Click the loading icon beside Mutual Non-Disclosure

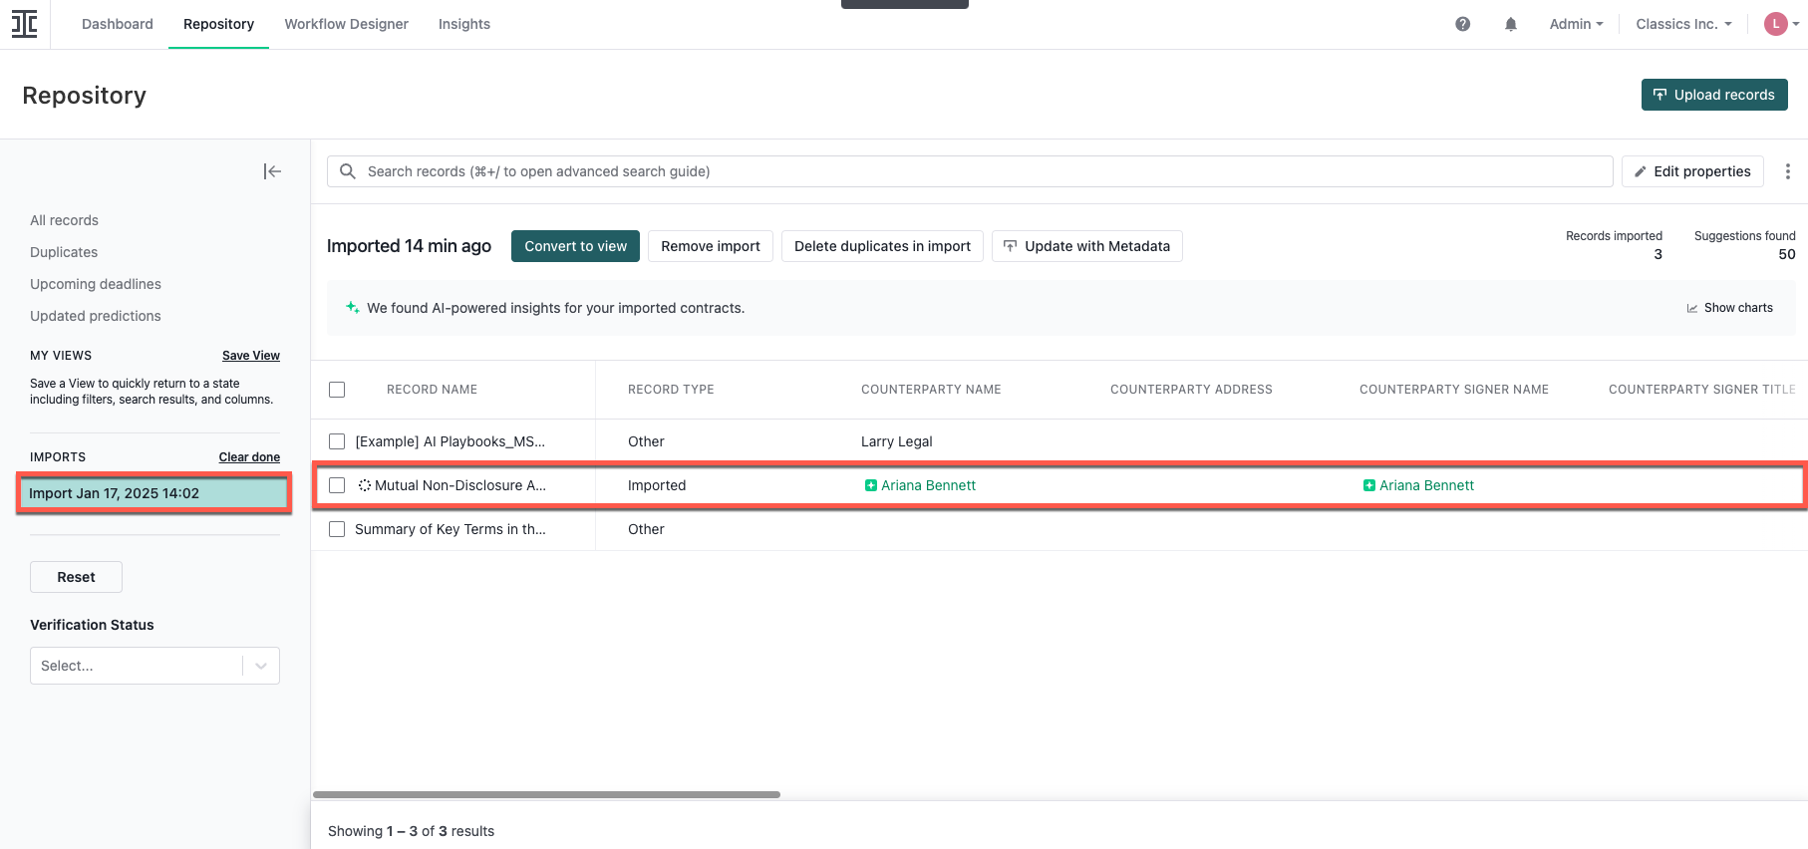coord(365,485)
